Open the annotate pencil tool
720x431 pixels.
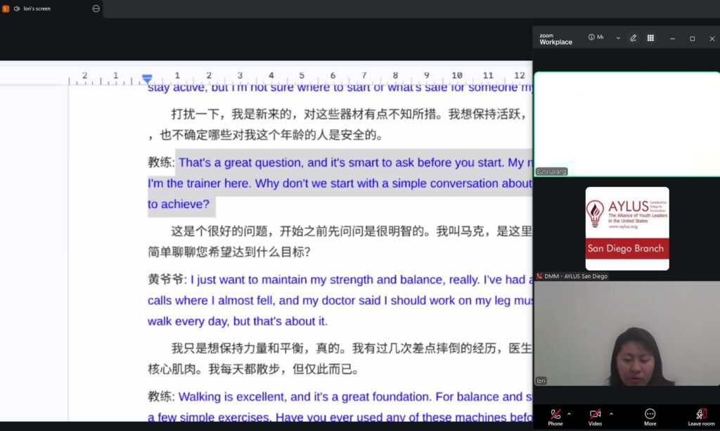point(634,38)
